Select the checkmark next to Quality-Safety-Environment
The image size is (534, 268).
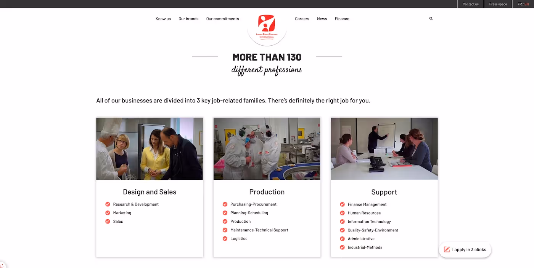coord(342,230)
